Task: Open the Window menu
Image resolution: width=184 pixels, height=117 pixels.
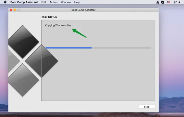Action: [66, 2]
